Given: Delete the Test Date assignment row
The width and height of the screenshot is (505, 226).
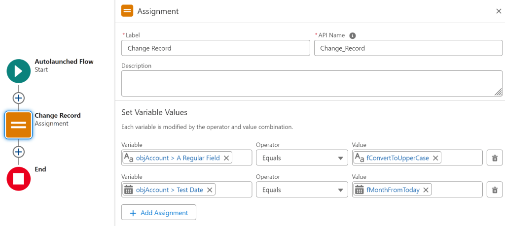Looking at the screenshot, I should coord(494,190).
